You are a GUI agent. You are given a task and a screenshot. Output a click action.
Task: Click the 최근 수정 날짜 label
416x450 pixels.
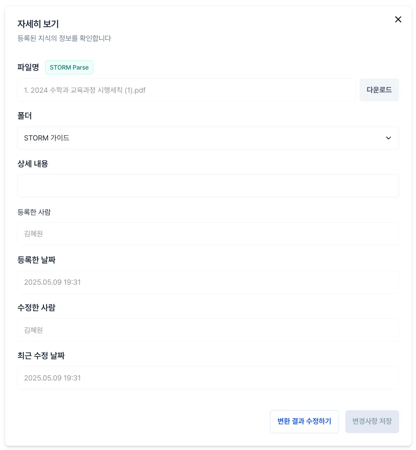point(41,356)
